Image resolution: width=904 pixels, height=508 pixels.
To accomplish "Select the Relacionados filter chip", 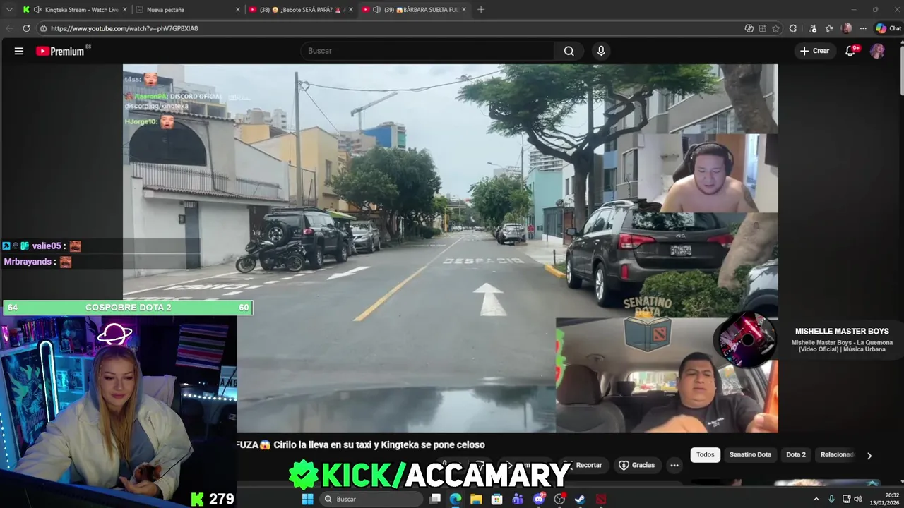I will (838, 455).
